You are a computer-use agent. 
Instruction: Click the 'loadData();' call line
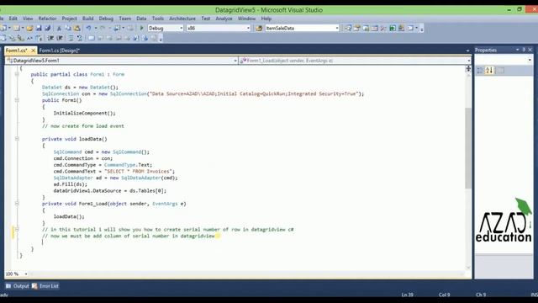coord(69,216)
